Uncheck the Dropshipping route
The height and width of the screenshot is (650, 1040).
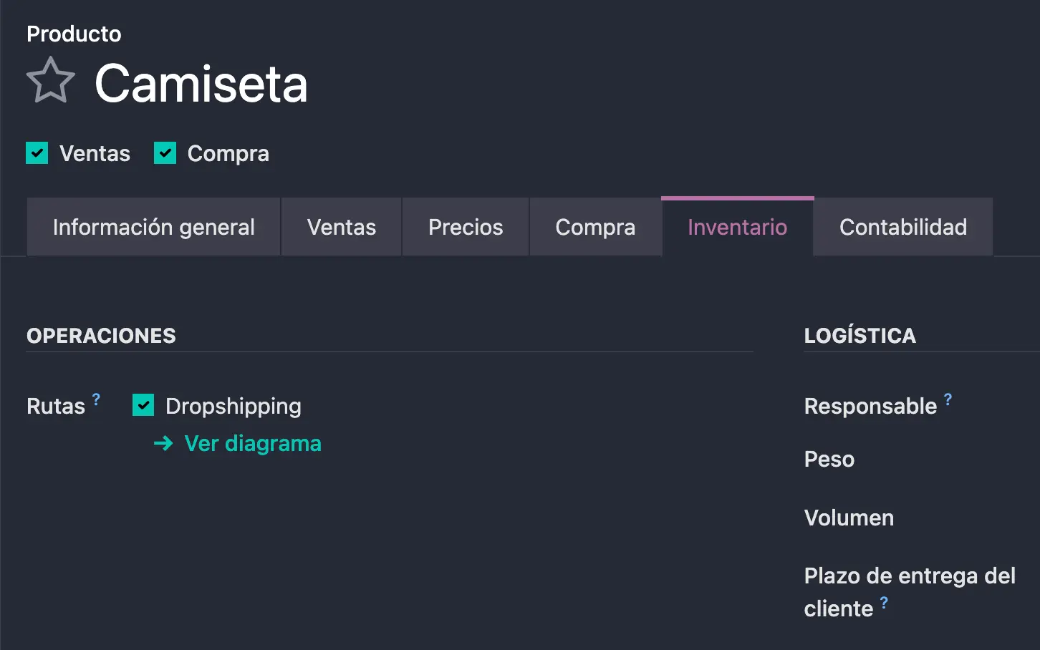click(x=143, y=405)
